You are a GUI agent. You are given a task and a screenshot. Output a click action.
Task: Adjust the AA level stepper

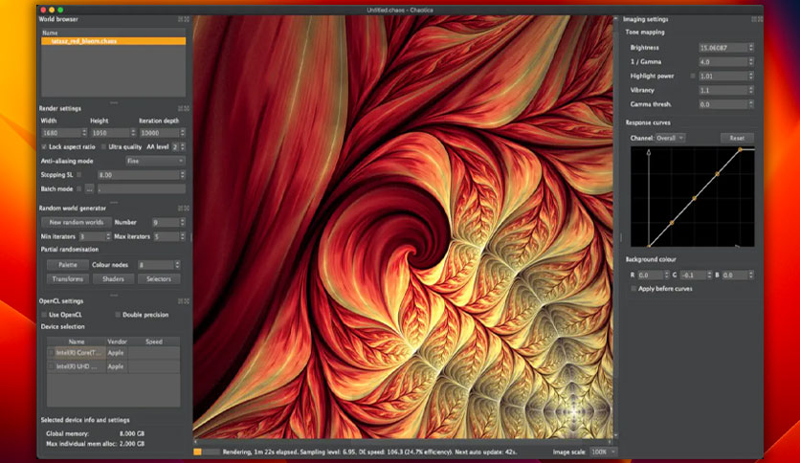(x=182, y=147)
